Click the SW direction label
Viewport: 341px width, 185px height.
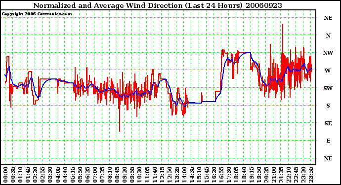[328, 88]
